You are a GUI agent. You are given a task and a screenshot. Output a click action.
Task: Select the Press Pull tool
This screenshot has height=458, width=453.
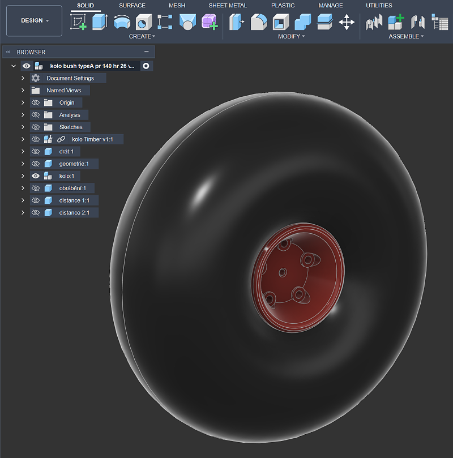pos(237,22)
